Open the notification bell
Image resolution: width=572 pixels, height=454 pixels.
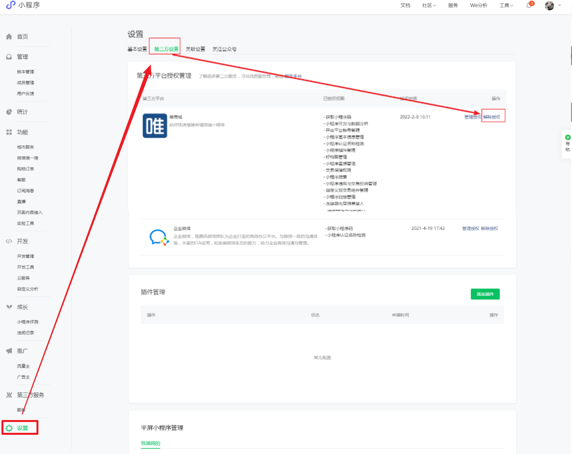(x=529, y=5)
